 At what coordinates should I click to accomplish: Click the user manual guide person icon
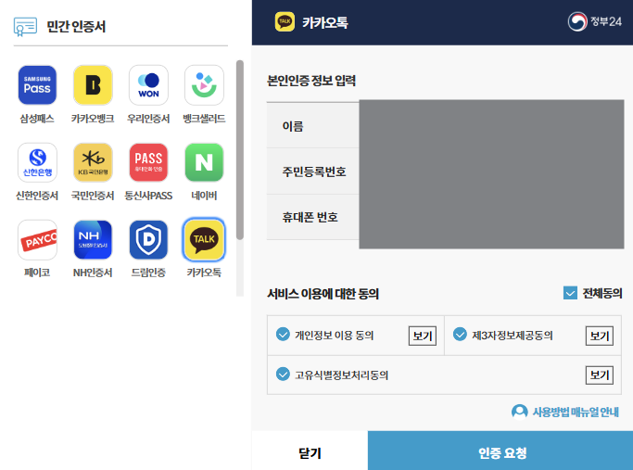(520, 412)
